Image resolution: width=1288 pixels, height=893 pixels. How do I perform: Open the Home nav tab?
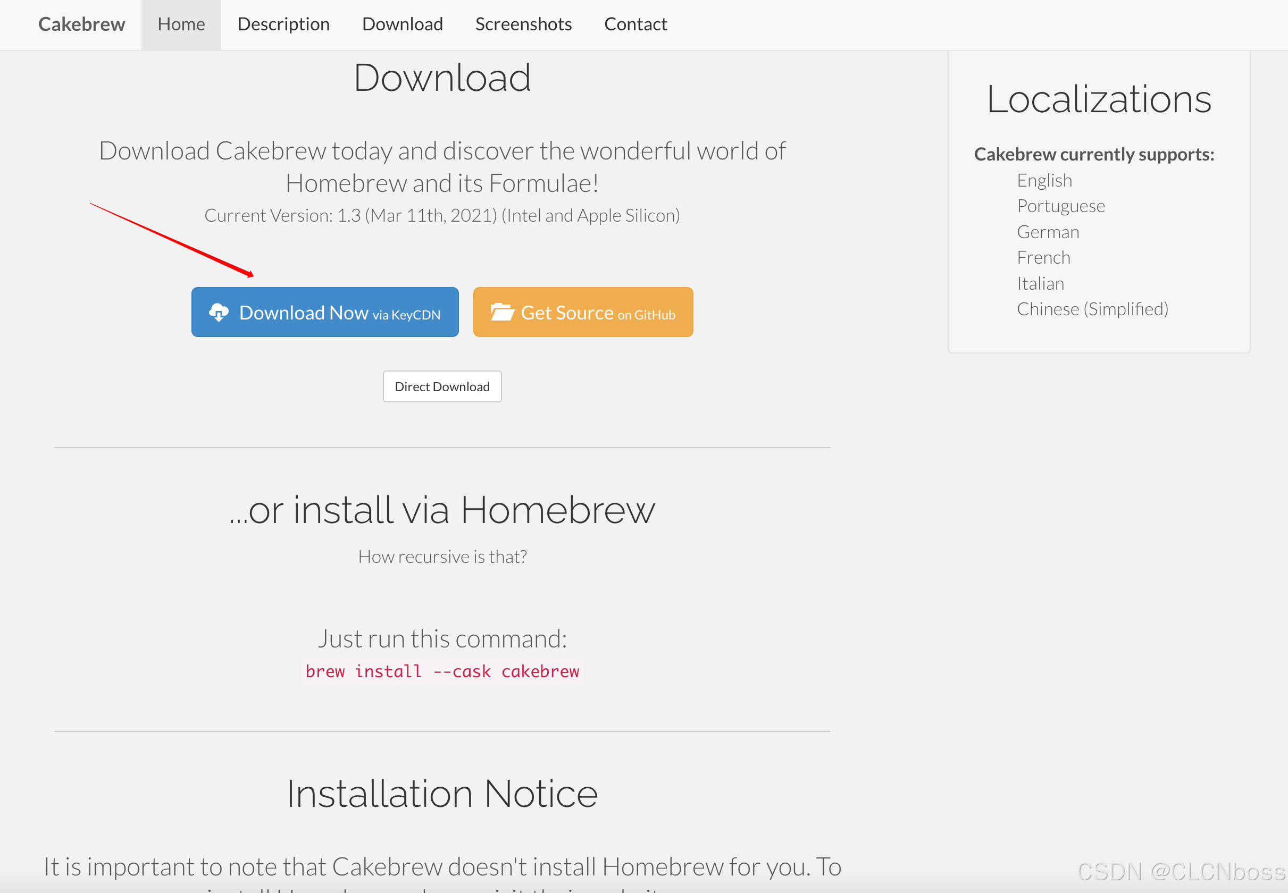click(181, 24)
